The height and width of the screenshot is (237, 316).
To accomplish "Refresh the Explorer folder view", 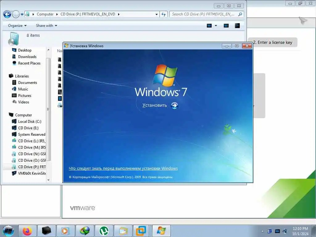I will tap(164, 14).
